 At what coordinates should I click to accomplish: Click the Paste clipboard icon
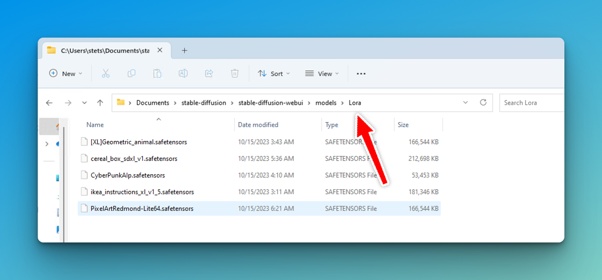[157, 73]
